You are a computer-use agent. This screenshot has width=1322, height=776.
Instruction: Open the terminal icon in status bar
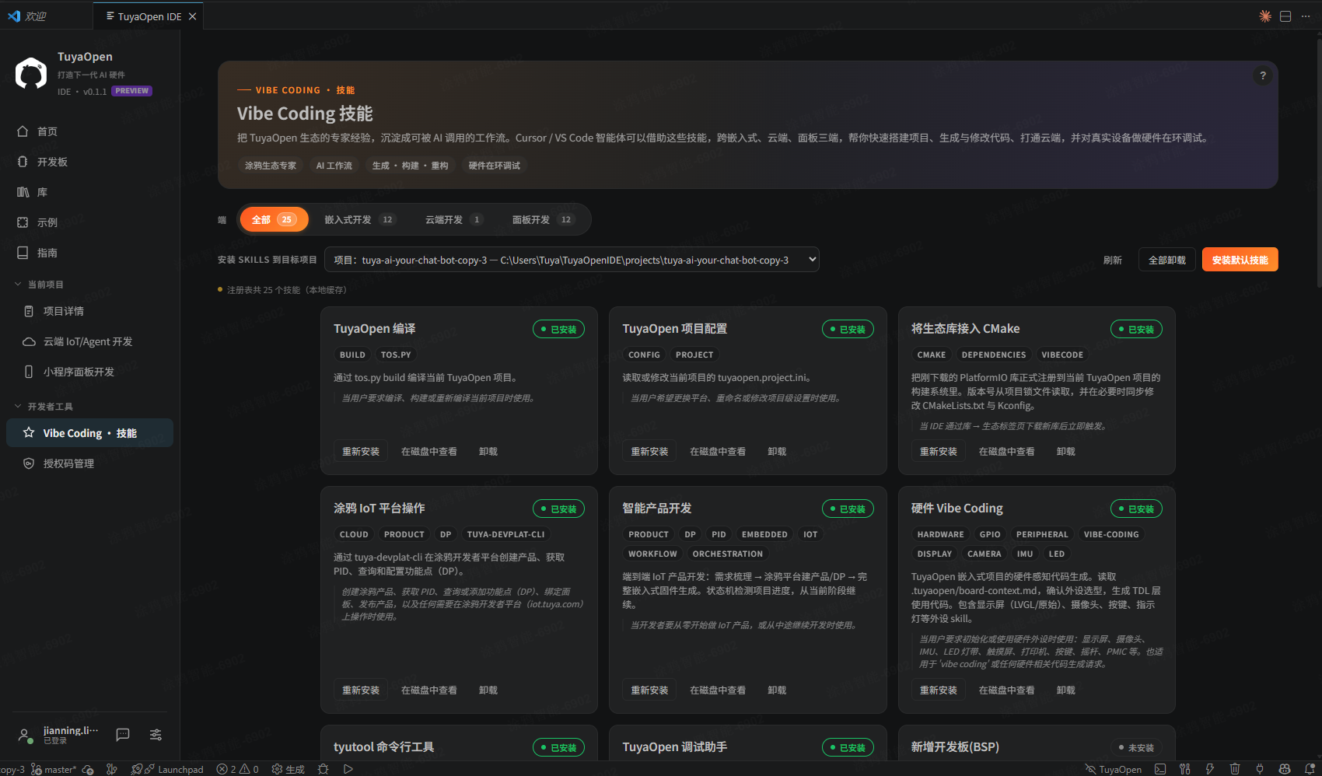point(1160,769)
